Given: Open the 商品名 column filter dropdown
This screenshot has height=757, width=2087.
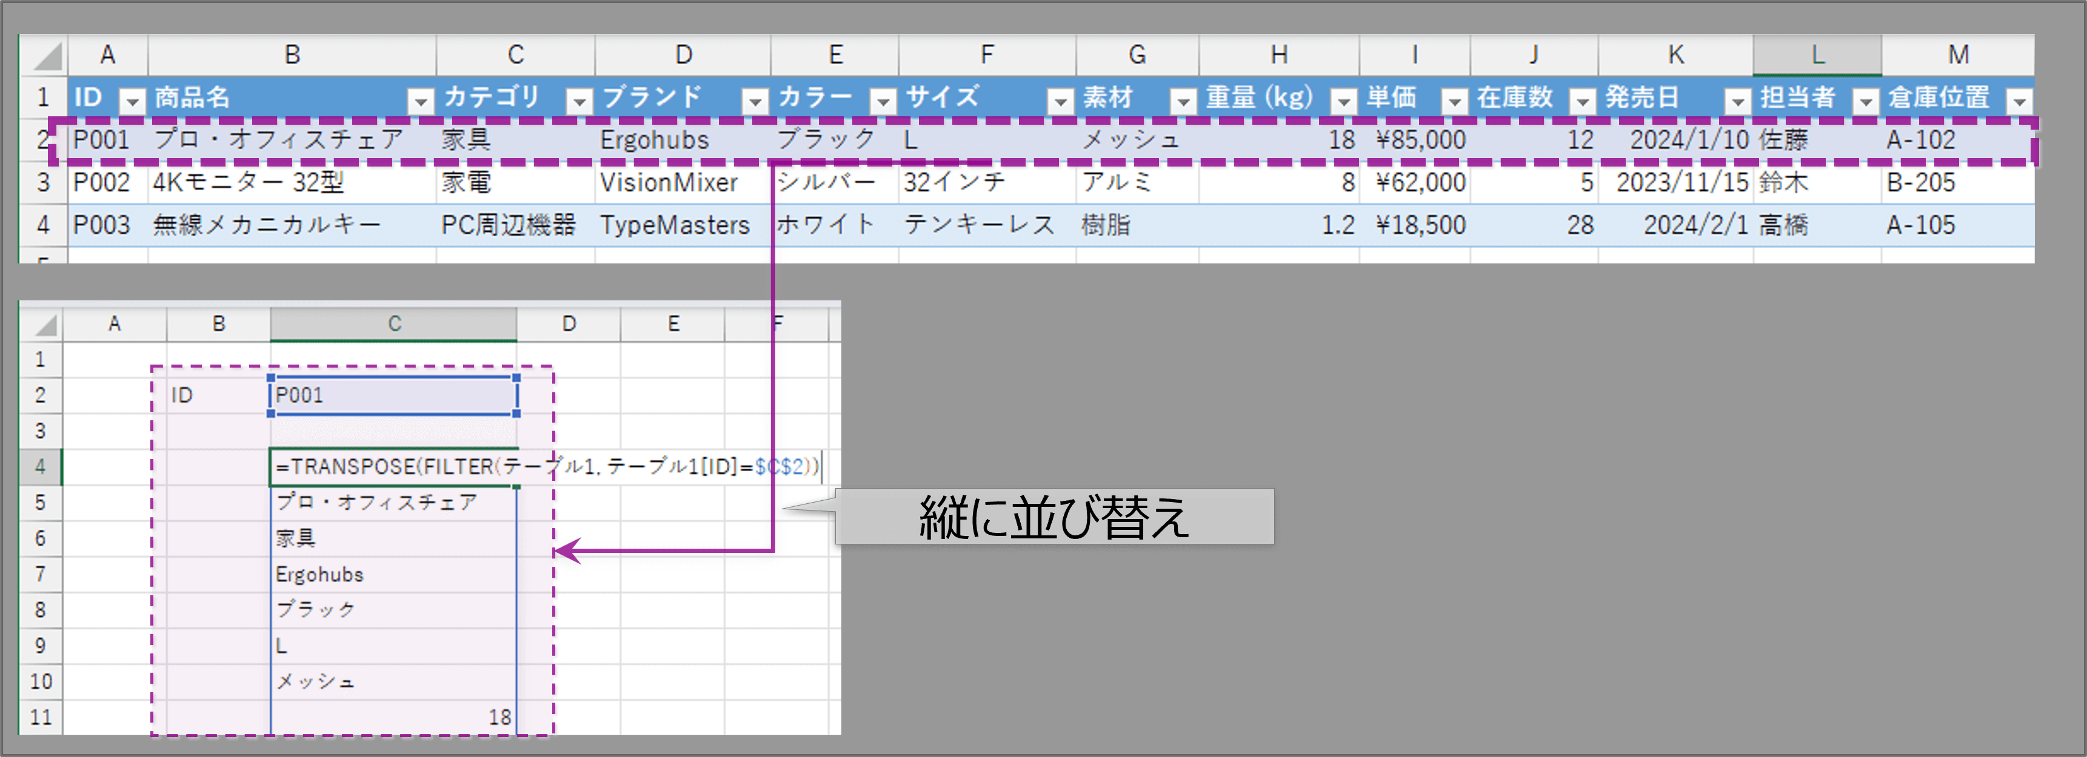Looking at the screenshot, I should click(x=421, y=101).
